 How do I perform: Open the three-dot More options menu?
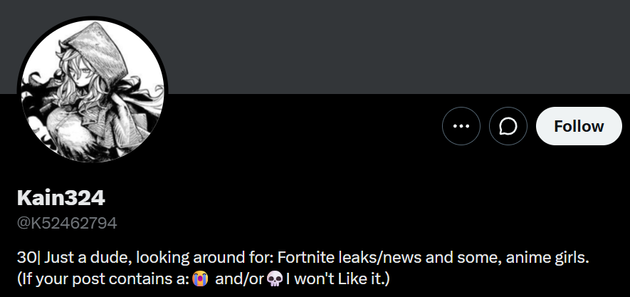click(x=461, y=126)
